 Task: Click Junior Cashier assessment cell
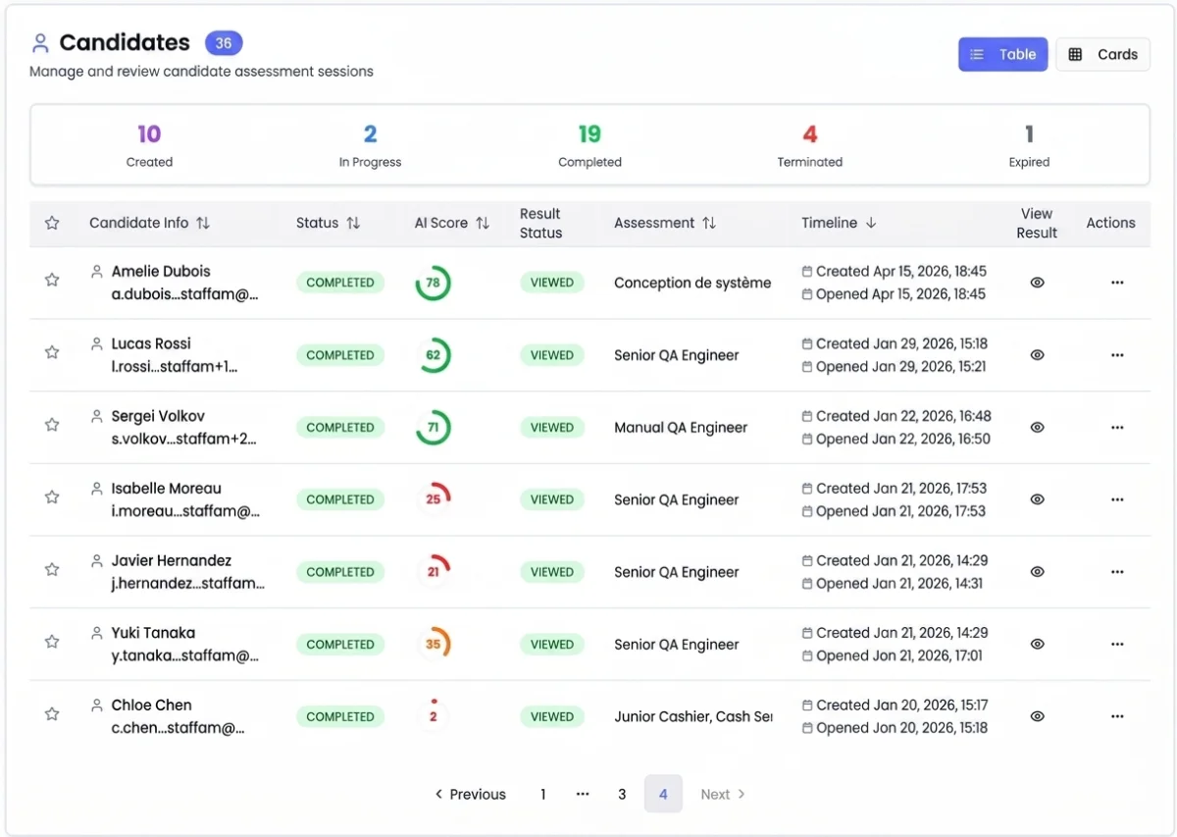click(692, 716)
